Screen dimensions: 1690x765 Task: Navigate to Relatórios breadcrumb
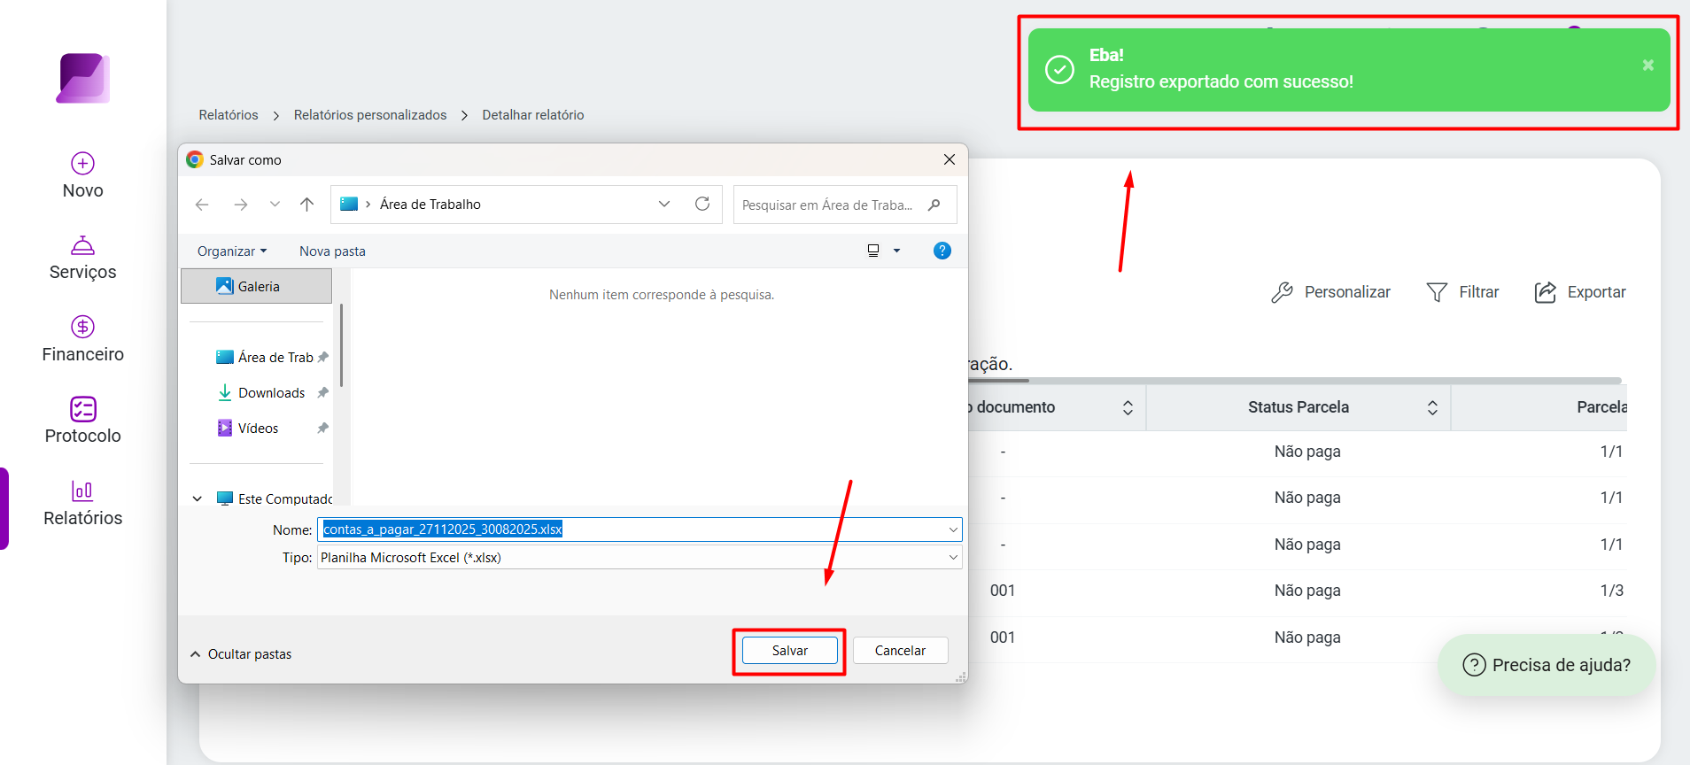tap(229, 115)
